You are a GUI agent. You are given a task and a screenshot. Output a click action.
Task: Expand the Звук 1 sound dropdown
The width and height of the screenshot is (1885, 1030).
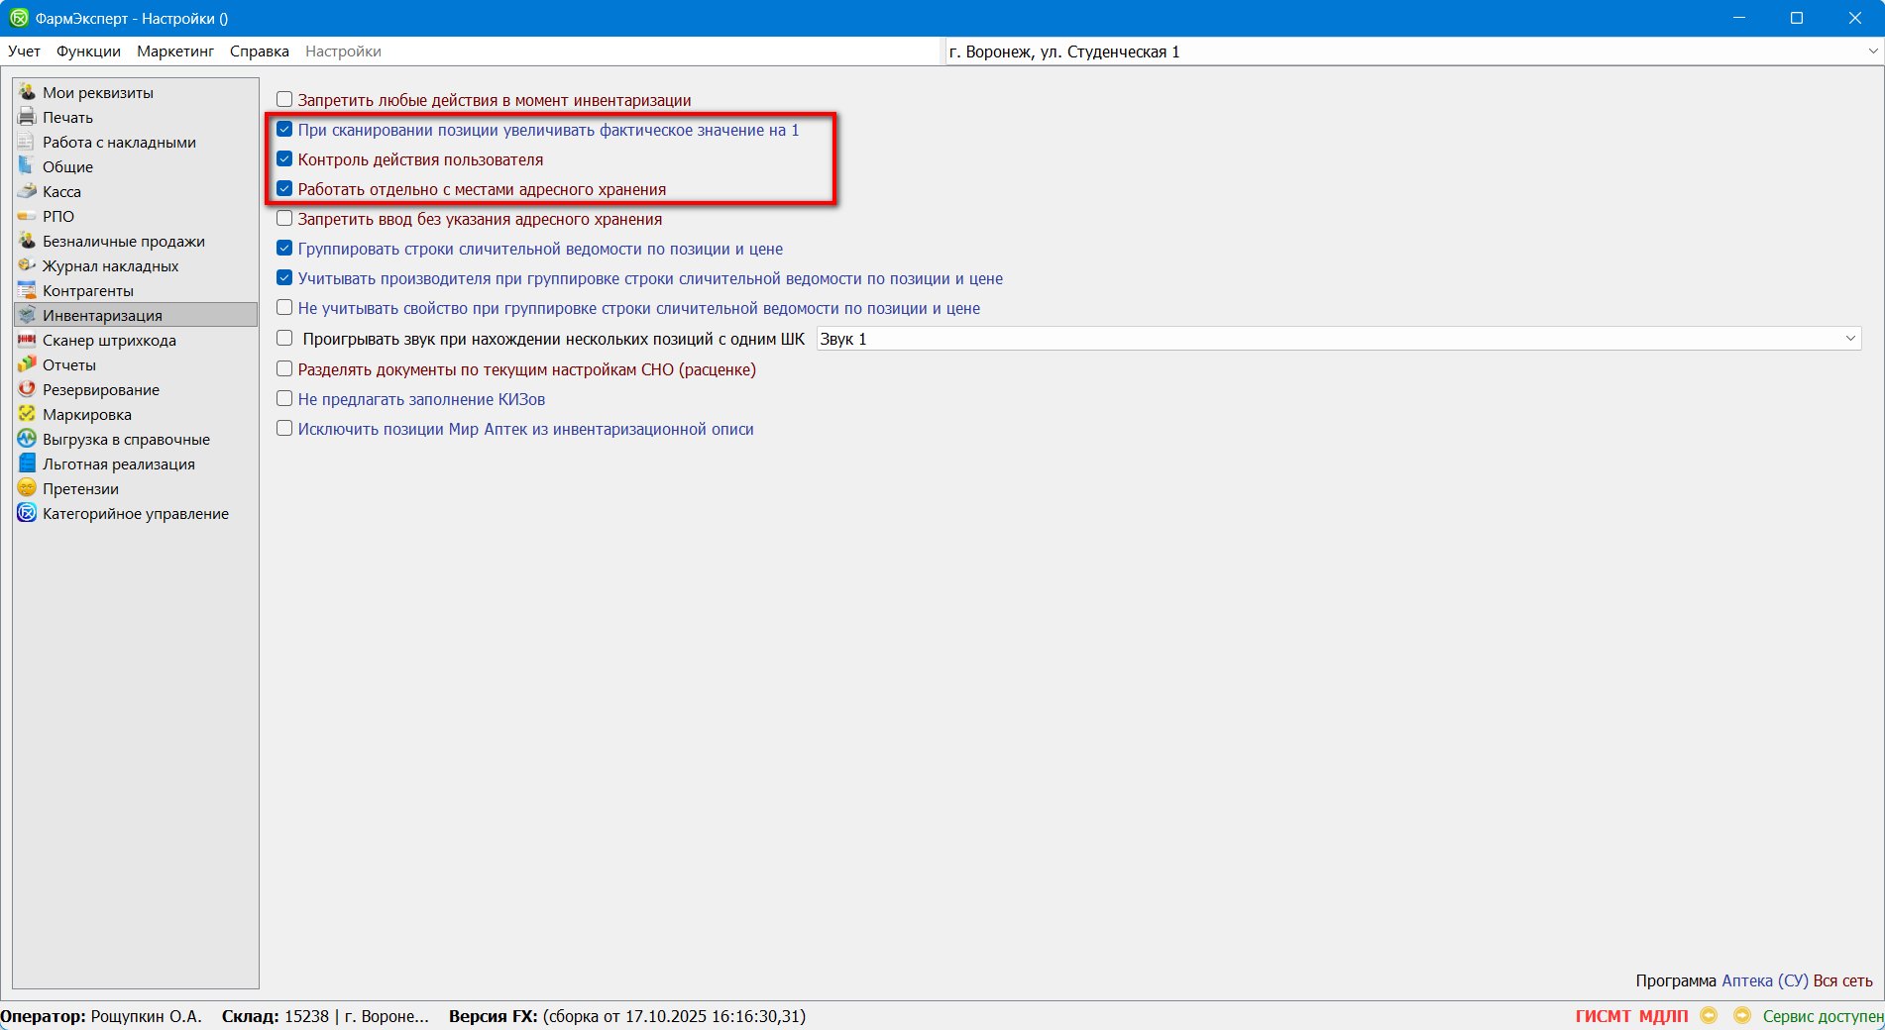1849,339
